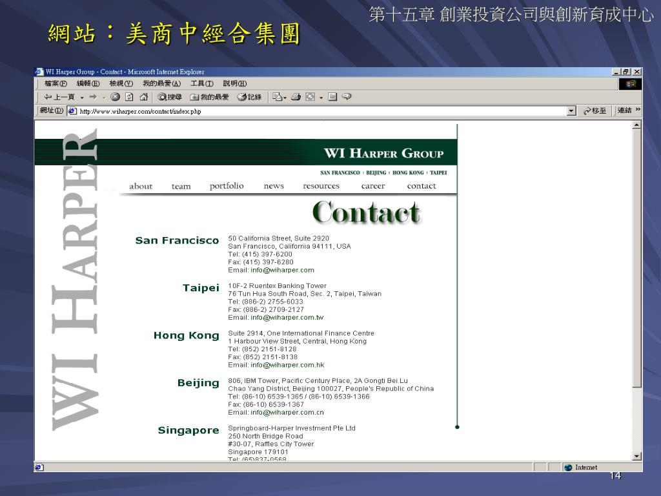Click the Edit page toolbar icon
Image resolution: width=661 pixels, height=496 pixels.
[332, 97]
